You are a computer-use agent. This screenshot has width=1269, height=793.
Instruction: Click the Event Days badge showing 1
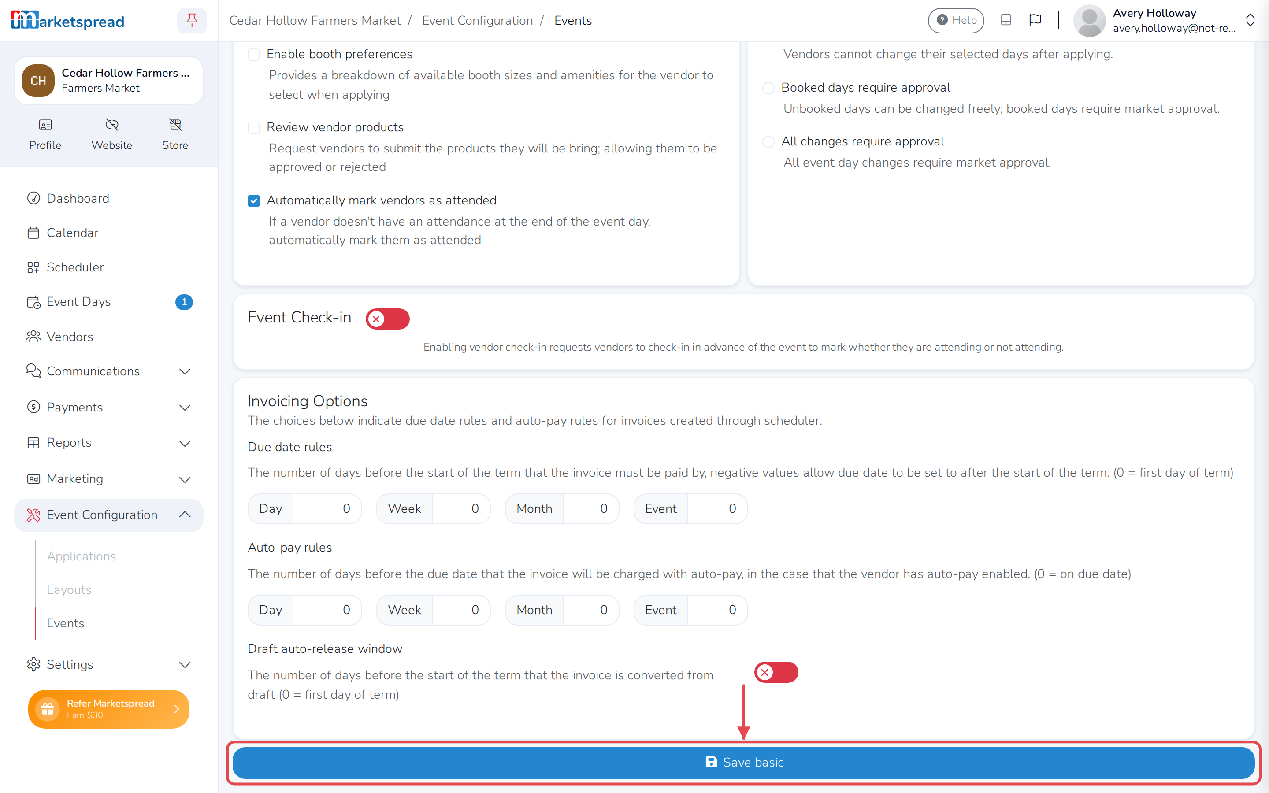(x=184, y=302)
